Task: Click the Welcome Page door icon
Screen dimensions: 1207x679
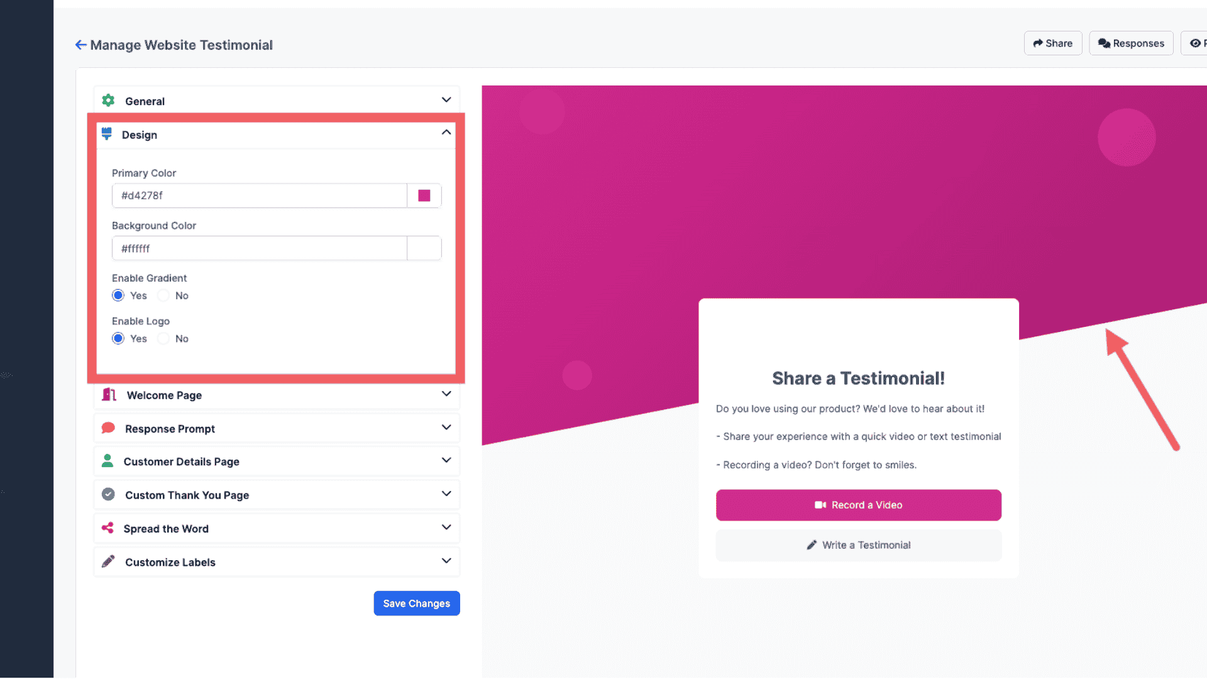Action: point(109,395)
